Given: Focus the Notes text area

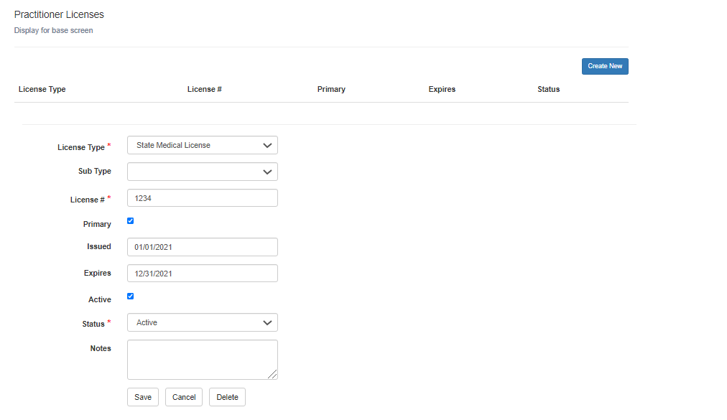Looking at the screenshot, I should pyautogui.click(x=202, y=359).
